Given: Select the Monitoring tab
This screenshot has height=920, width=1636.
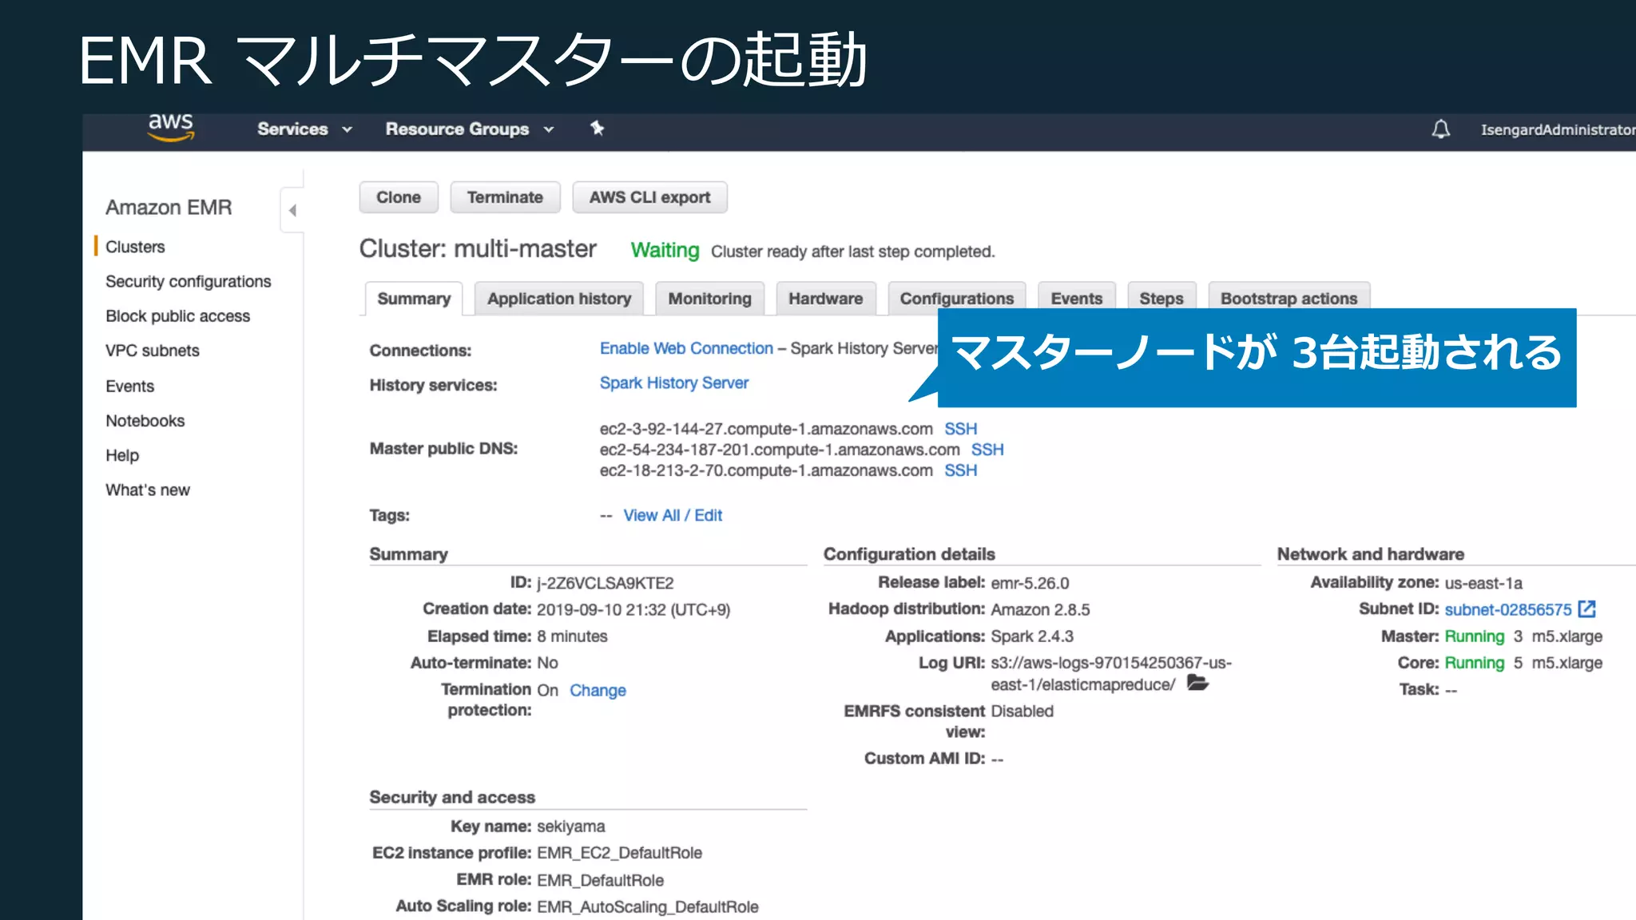Looking at the screenshot, I should pos(709,299).
